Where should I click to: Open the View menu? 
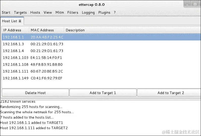pos(48,13)
